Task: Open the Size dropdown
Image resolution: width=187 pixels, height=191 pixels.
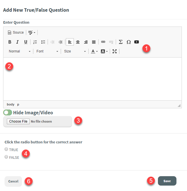Action: click(75, 51)
